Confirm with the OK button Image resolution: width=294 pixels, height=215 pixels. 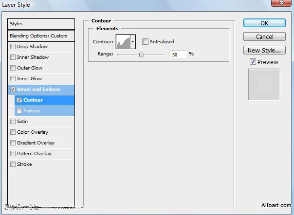tap(264, 23)
